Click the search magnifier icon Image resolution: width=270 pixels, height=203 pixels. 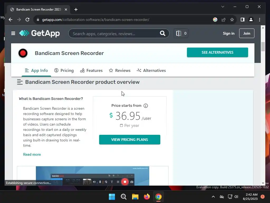162,33
